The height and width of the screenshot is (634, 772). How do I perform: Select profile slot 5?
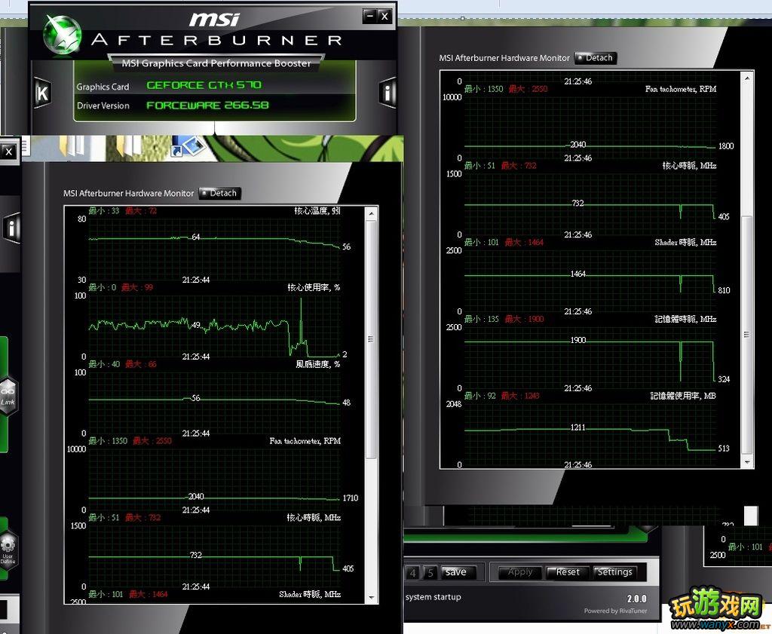pos(430,573)
